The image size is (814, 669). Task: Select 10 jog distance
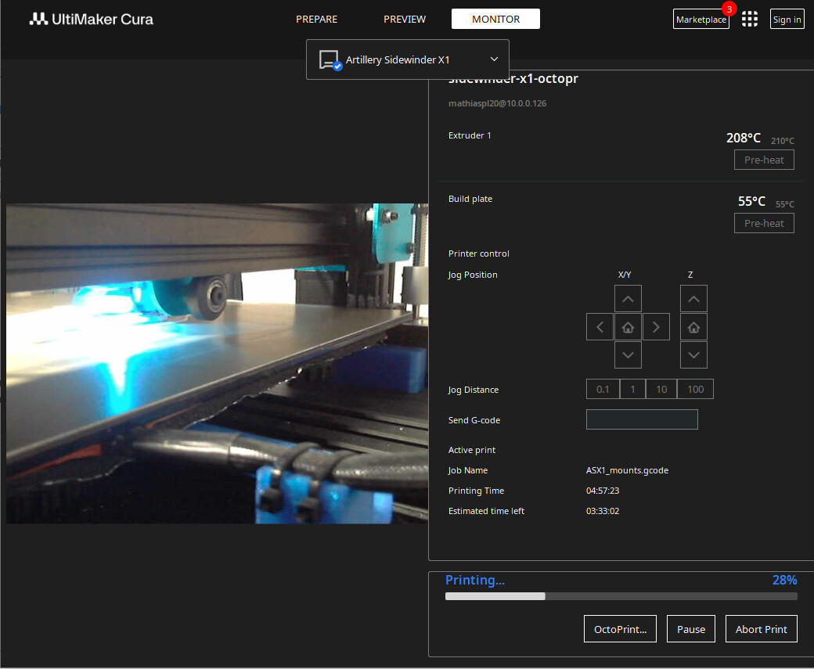click(661, 389)
